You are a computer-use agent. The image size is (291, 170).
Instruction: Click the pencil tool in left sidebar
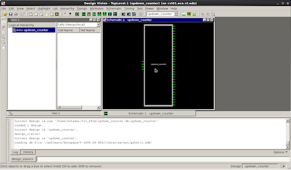tap(3, 27)
